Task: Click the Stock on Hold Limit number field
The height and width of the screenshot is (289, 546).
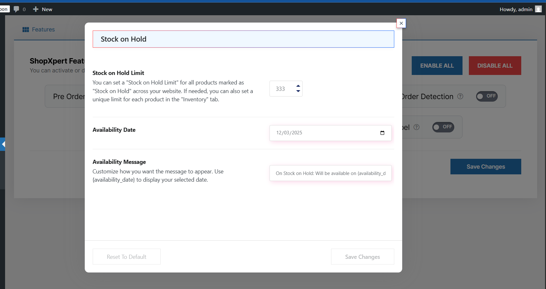Action: [286, 89]
